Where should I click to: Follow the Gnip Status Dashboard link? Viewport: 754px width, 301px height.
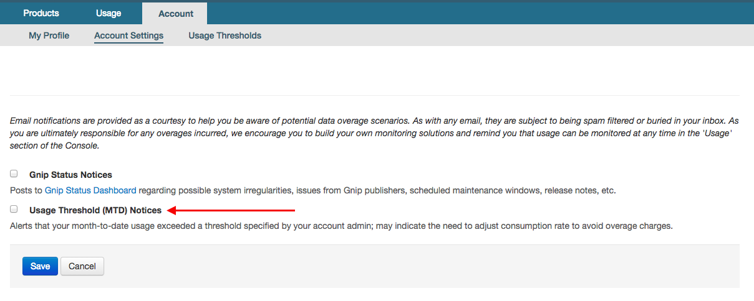point(90,190)
